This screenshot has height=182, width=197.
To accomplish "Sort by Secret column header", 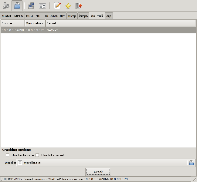I will tap(121, 23).
